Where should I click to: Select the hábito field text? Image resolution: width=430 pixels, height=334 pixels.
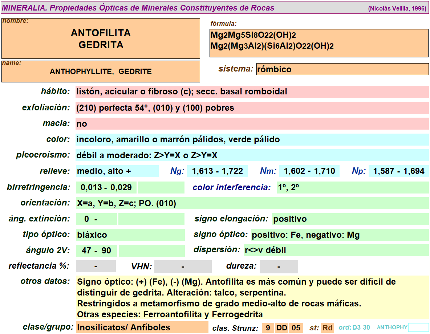(x=252, y=92)
